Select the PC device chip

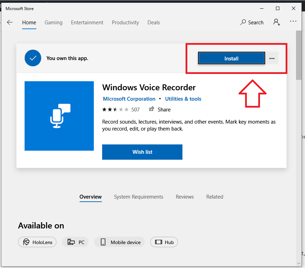point(75,242)
